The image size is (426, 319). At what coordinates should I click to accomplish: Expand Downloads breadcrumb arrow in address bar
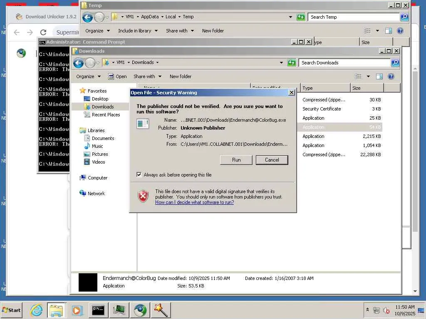point(157,62)
